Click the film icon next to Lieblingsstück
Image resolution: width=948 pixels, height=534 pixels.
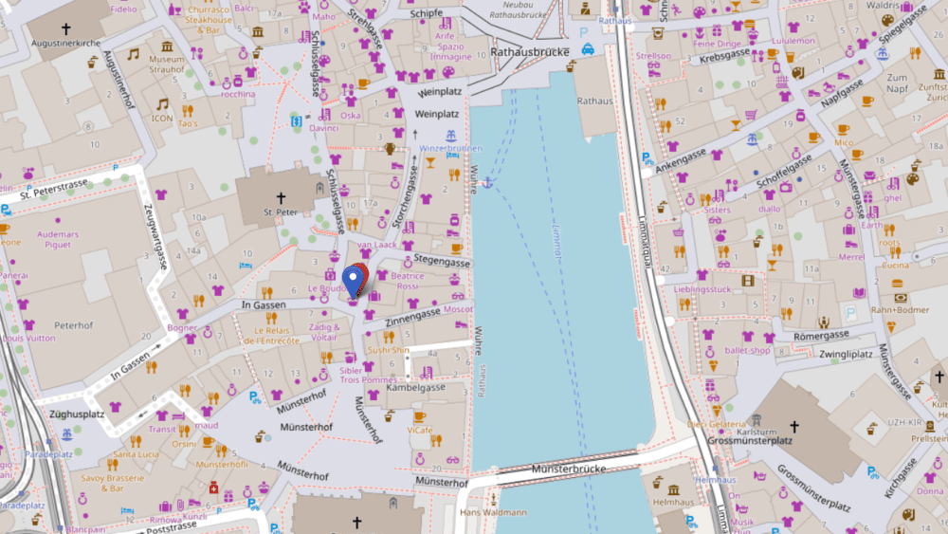coord(748,281)
